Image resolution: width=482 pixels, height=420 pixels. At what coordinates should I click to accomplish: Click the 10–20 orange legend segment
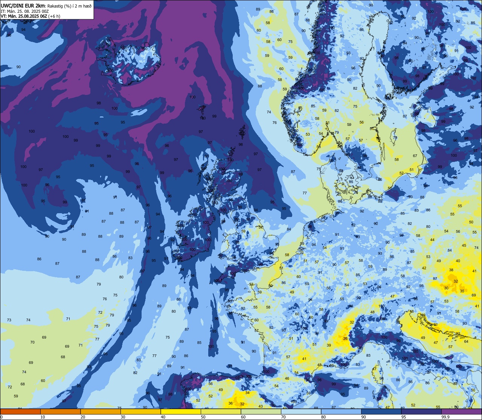(60, 411)
